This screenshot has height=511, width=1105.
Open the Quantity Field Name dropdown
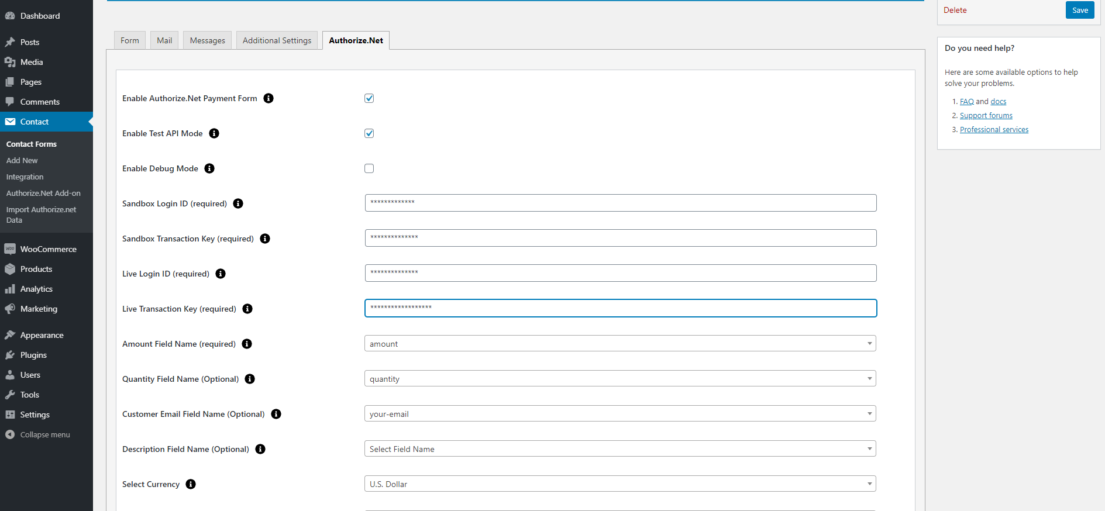point(620,379)
